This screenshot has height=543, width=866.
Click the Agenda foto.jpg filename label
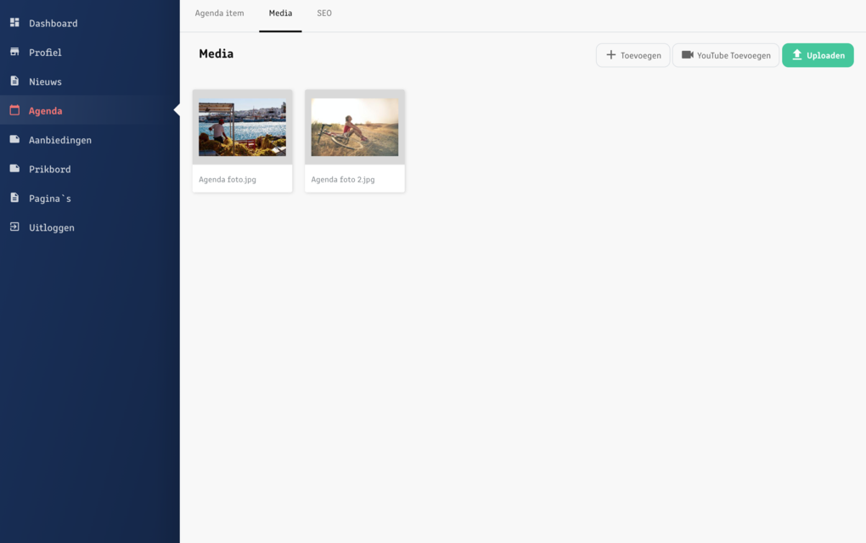click(x=228, y=180)
